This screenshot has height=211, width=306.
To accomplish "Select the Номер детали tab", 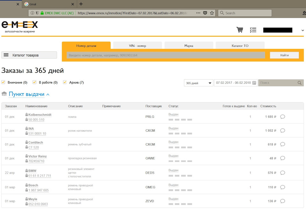I will 86,46.
